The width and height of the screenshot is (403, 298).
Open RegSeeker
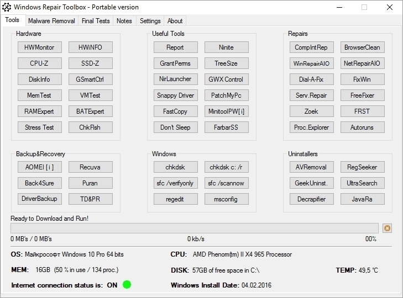tap(363, 167)
